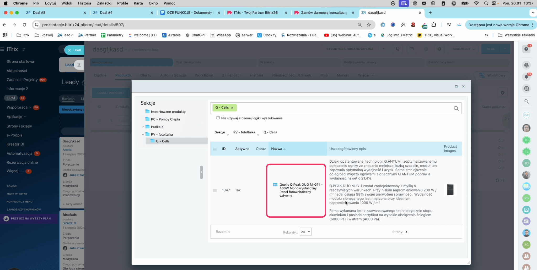Click Przejdź na wyższy plan button
The height and width of the screenshot is (270, 537).
pos(28,218)
